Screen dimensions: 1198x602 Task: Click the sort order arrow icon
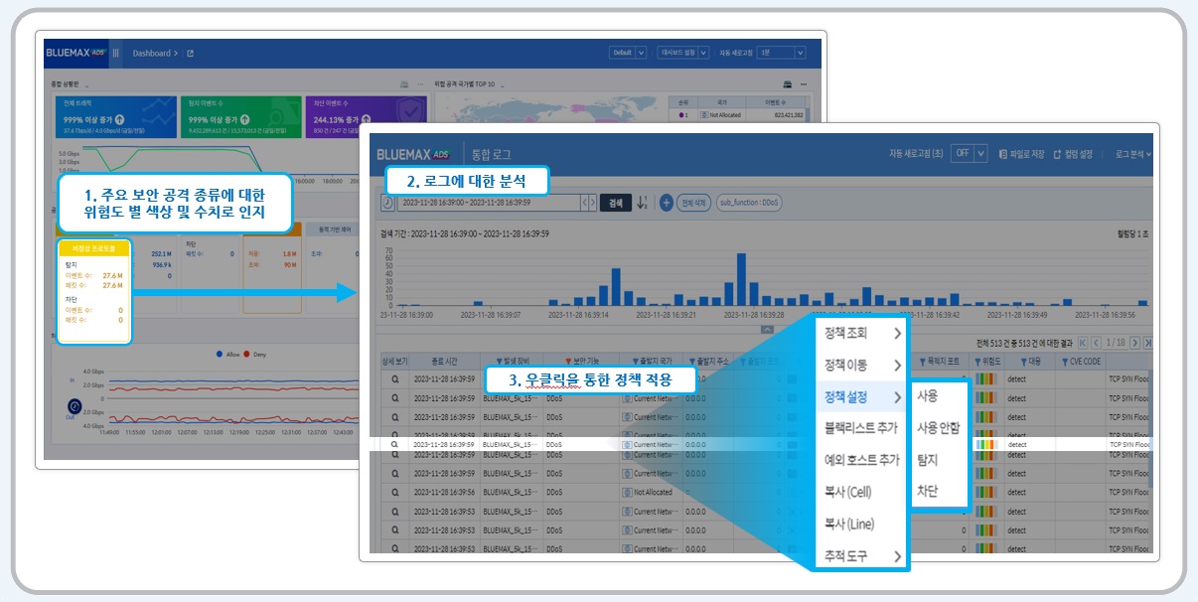pyautogui.click(x=642, y=203)
